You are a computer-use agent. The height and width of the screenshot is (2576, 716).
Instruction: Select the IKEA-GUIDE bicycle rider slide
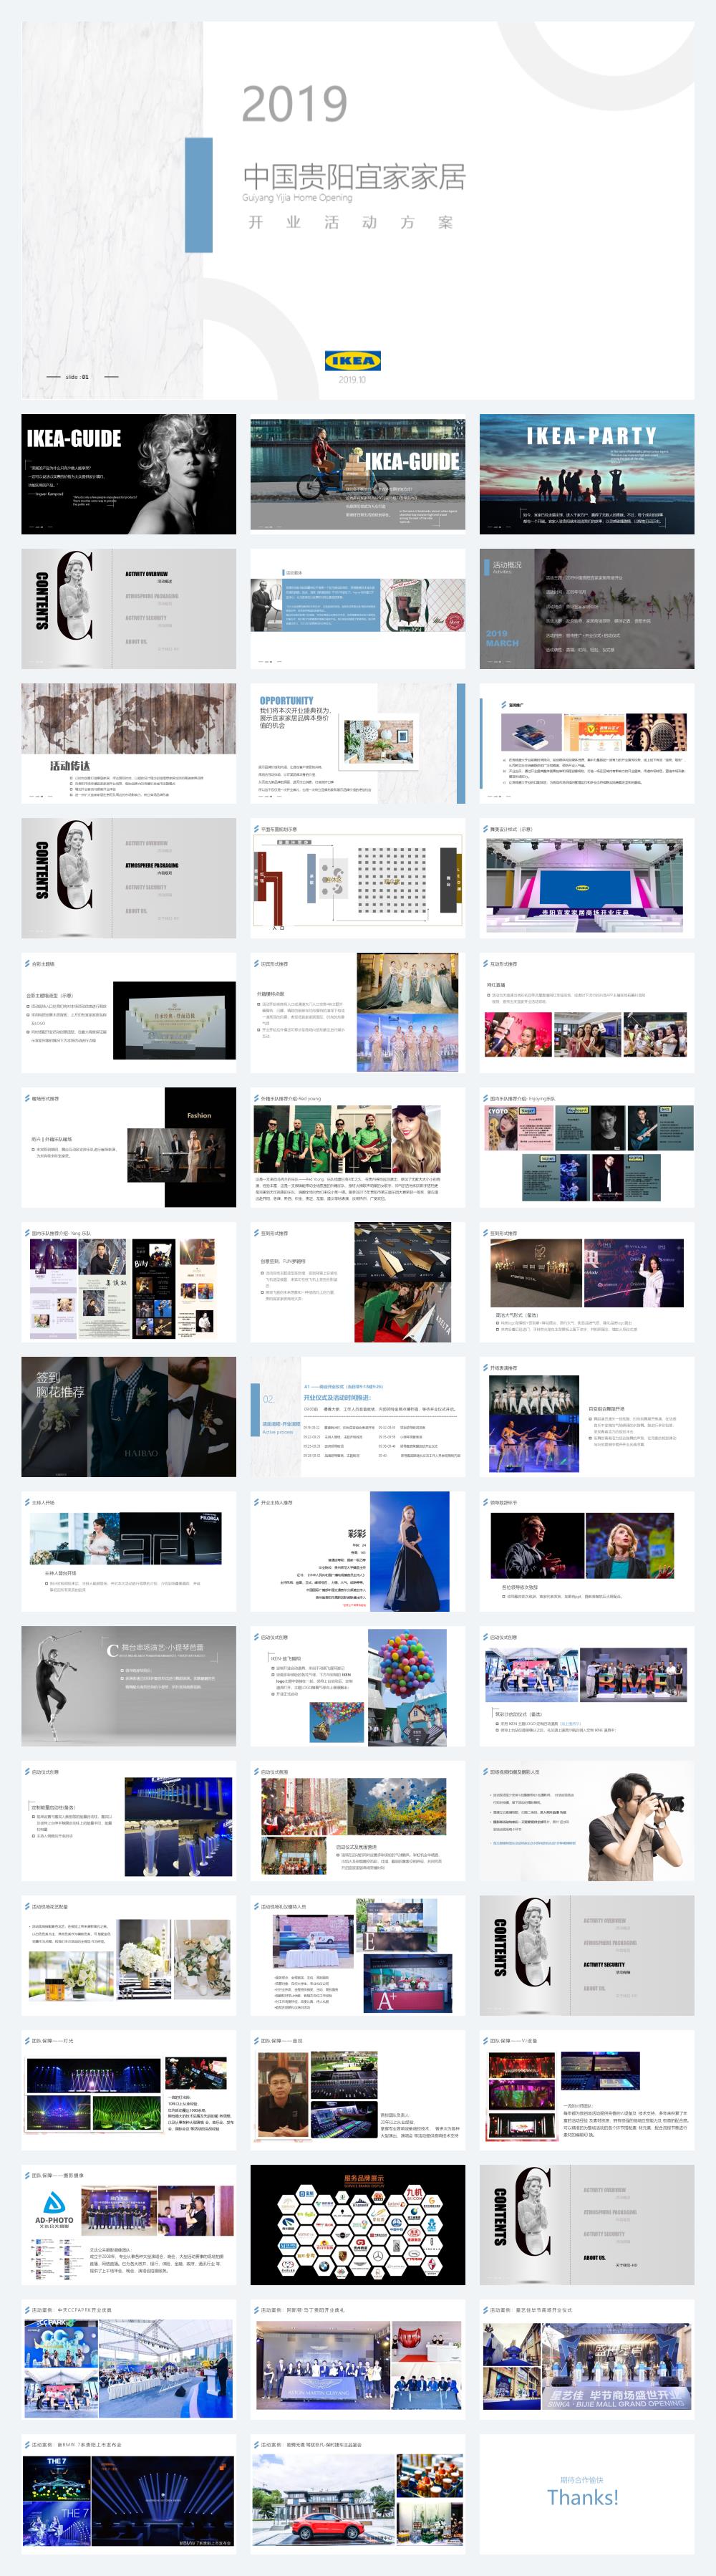357,474
